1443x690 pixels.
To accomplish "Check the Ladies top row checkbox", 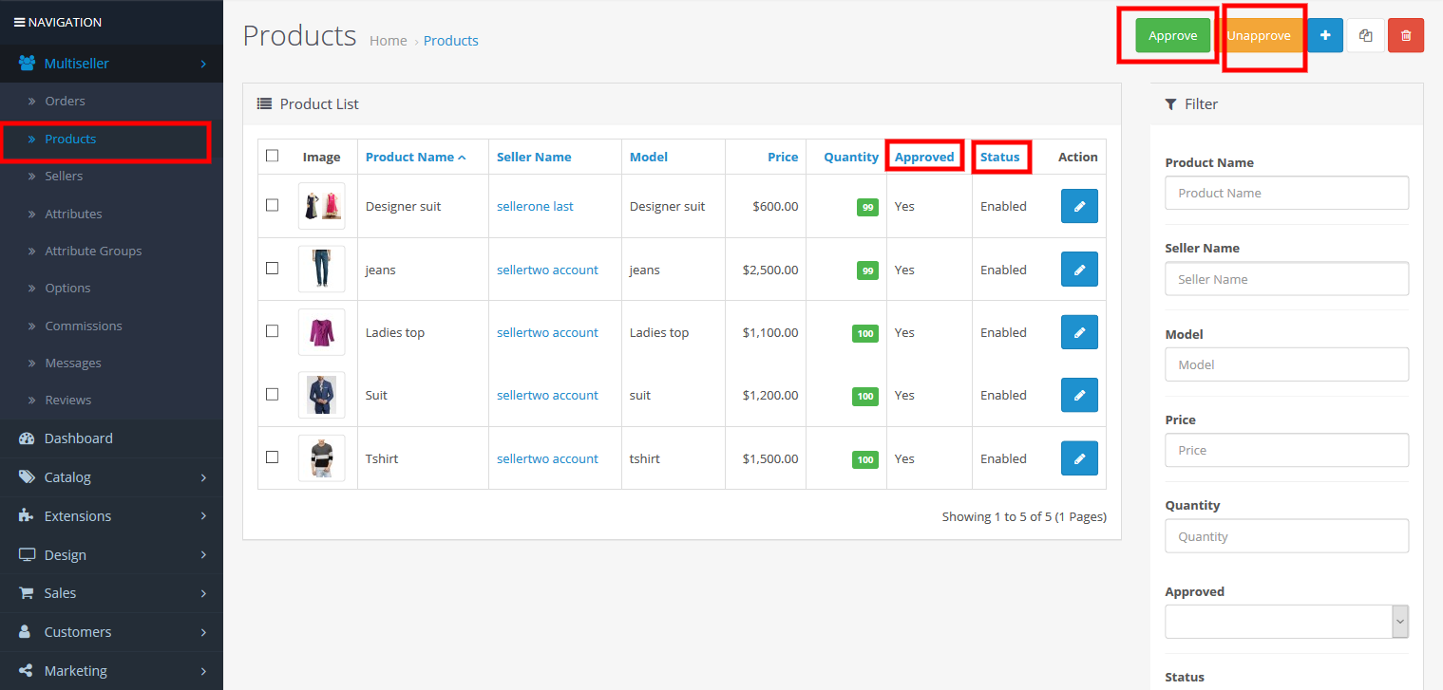I will (x=273, y=331).
